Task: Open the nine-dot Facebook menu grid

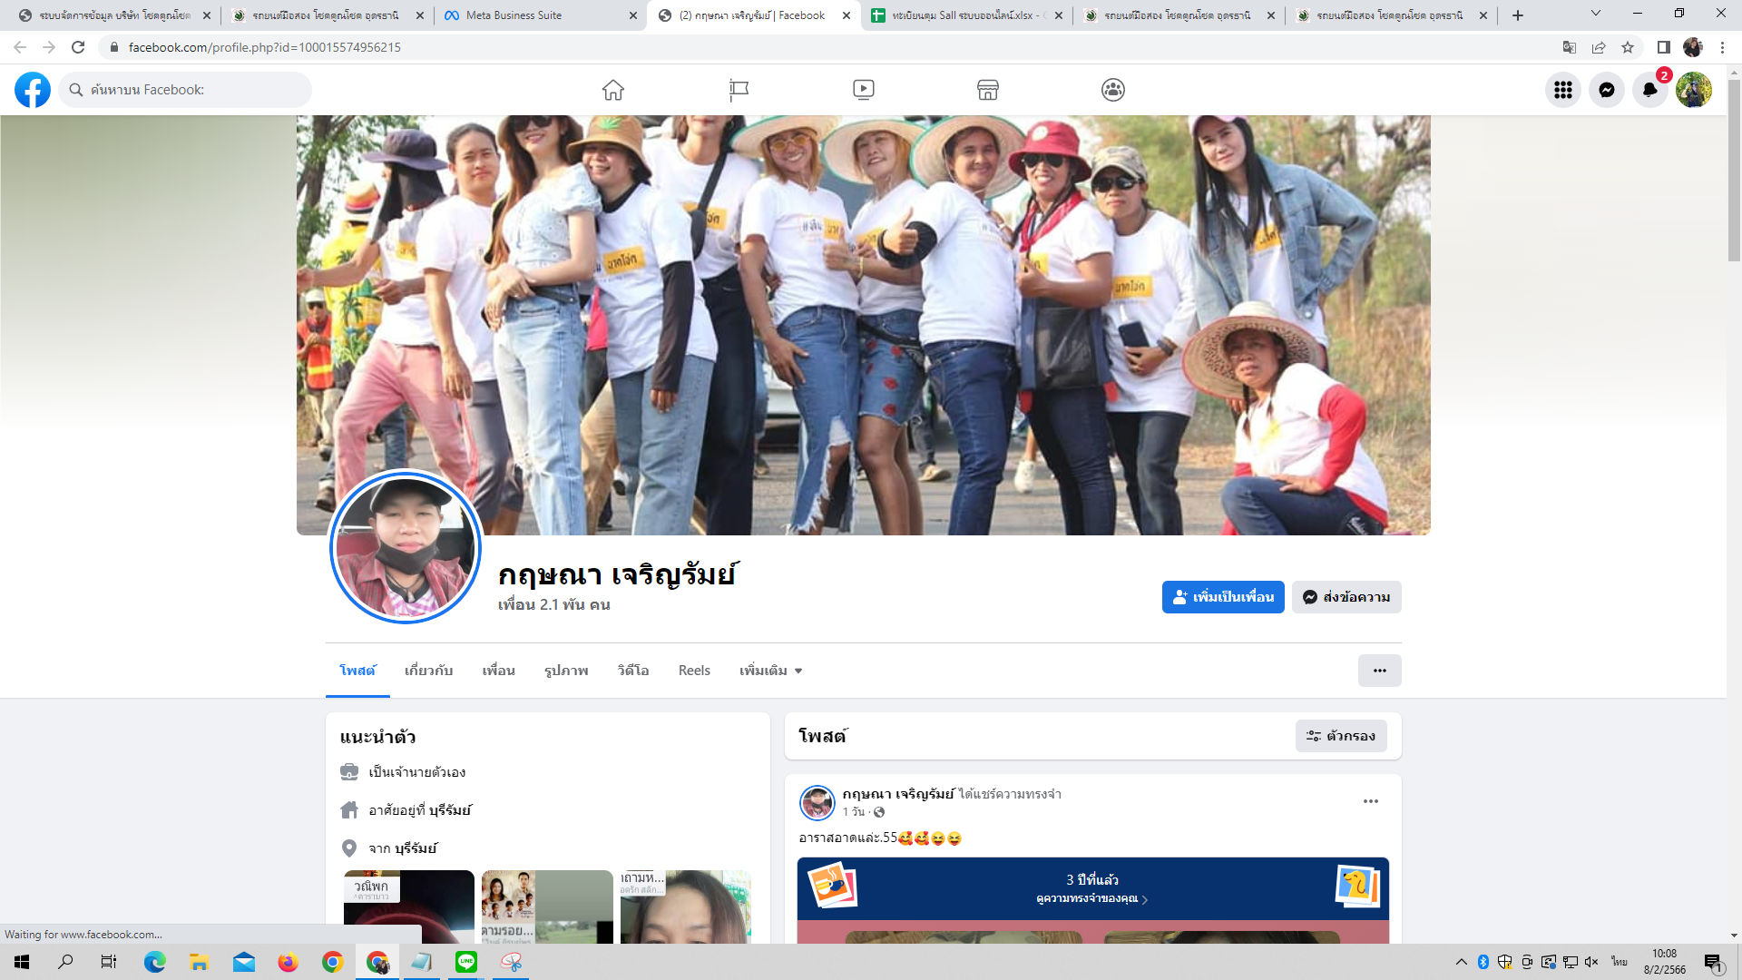Action: (1563, 90)
